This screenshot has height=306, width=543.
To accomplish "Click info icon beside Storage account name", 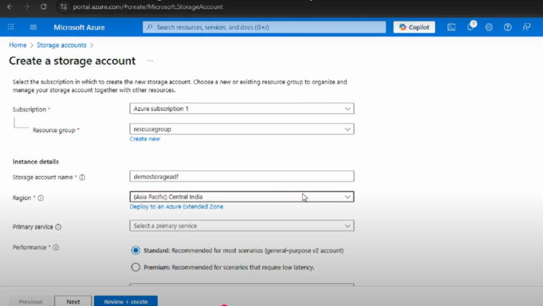I will (82, 177).
